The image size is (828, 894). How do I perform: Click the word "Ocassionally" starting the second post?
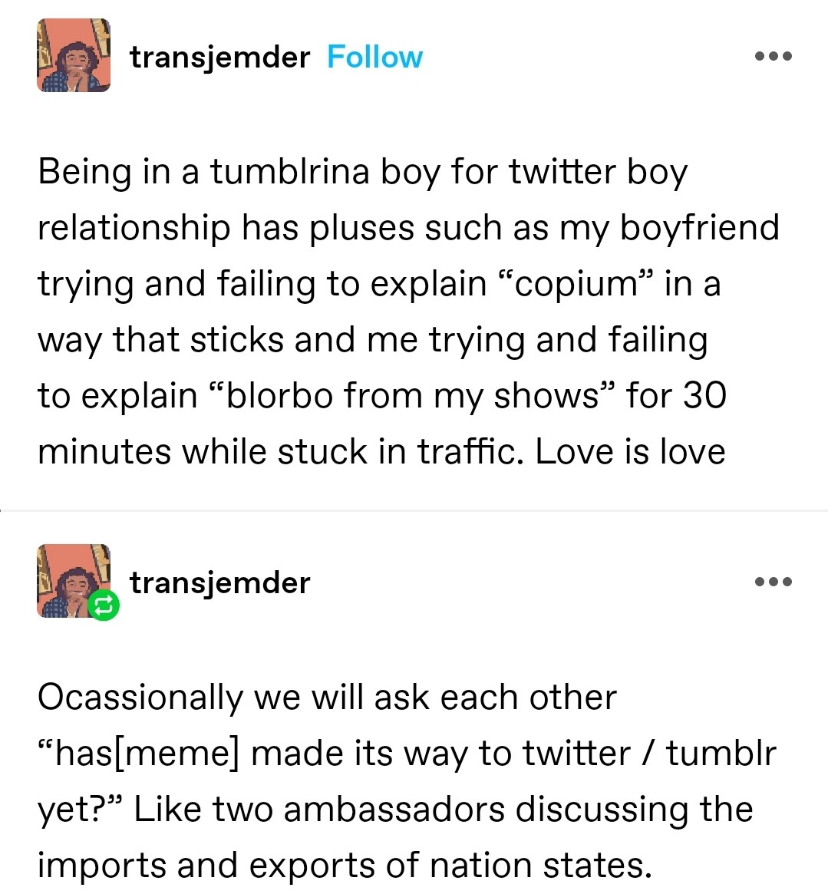click(140, 698)
